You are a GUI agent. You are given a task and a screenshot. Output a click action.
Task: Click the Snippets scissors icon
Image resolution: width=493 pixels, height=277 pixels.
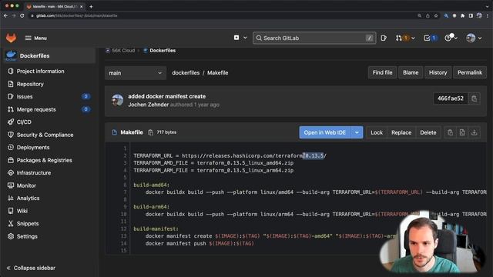pos(11,223)
